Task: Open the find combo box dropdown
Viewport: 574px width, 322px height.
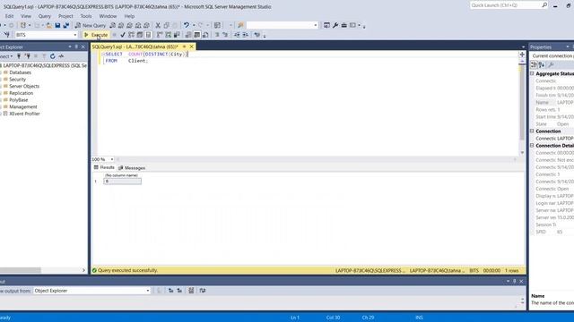Action: tap(316, 25)
